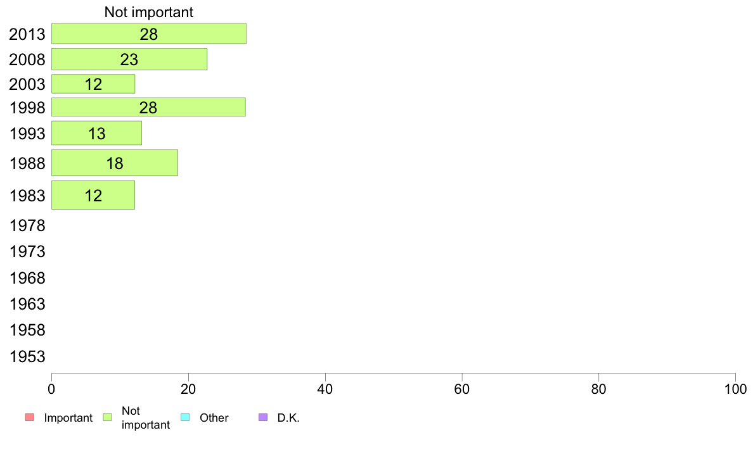Click the Not important column header
Image resolution: width=753 pixels, height=466 pixels.
(x=149, y=12)
